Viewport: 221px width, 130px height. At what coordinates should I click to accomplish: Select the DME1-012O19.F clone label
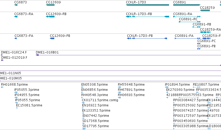(x=14, y=58)
